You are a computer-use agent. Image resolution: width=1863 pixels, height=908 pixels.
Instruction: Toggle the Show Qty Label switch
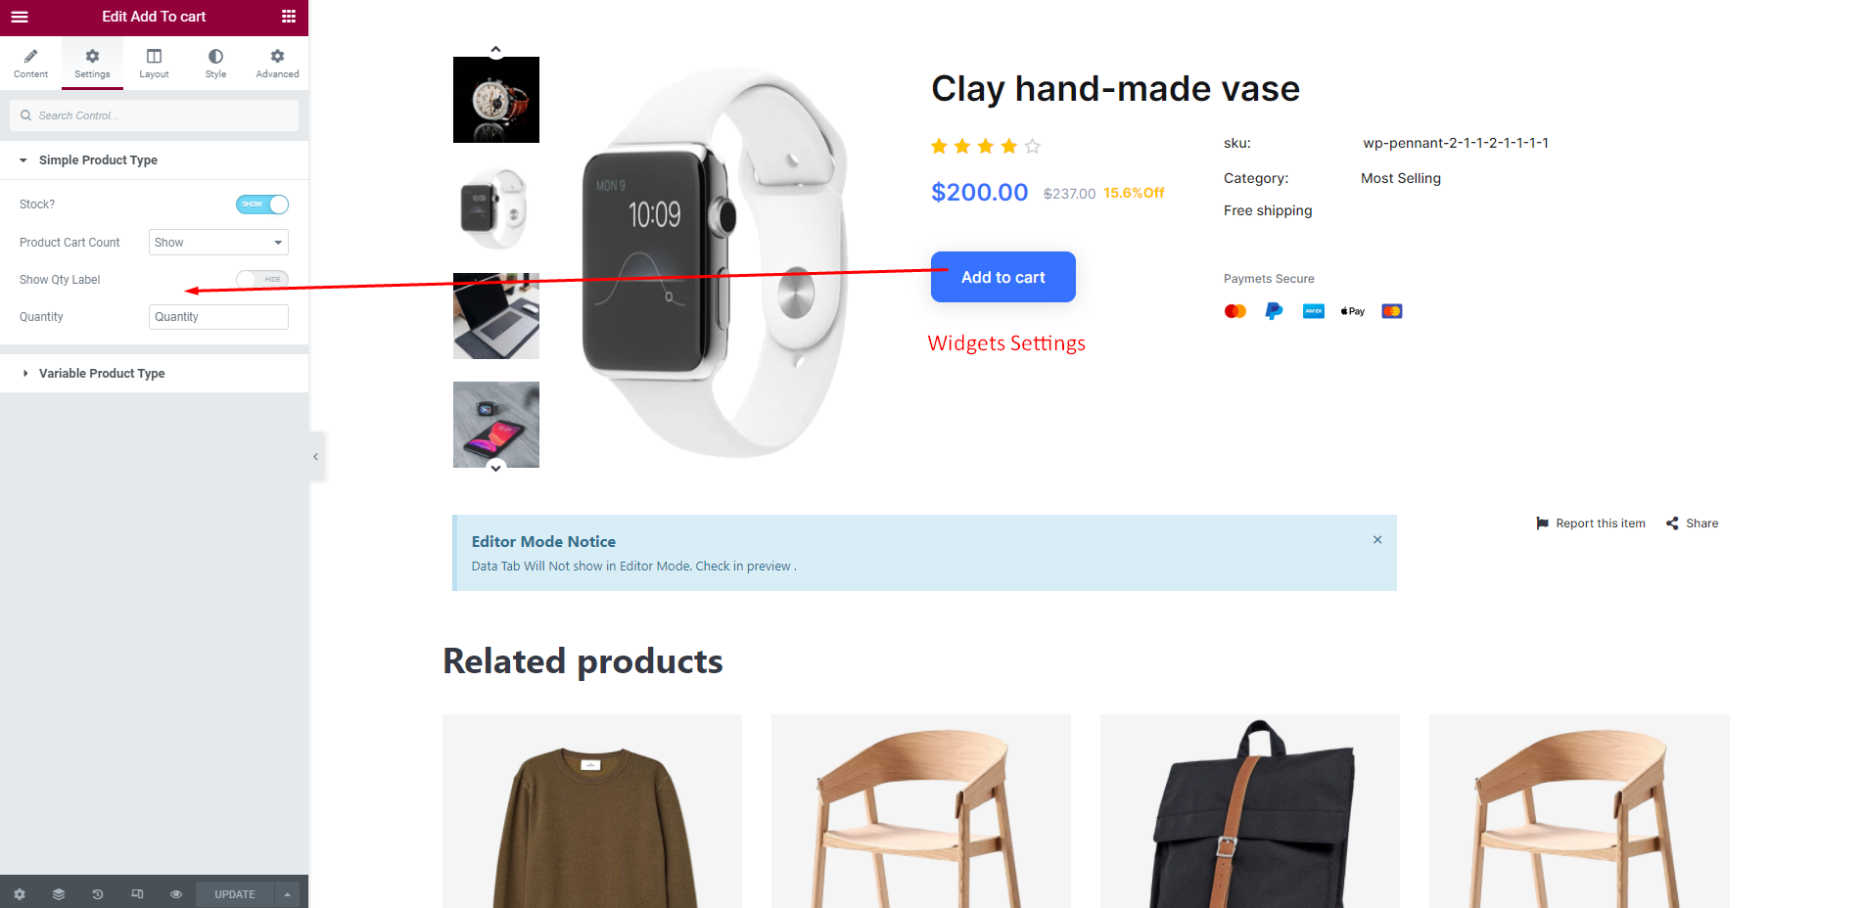262,280
